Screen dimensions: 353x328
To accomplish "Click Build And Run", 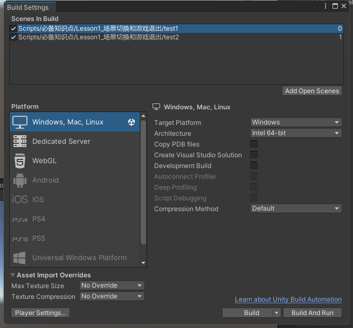I will point(313,313).
